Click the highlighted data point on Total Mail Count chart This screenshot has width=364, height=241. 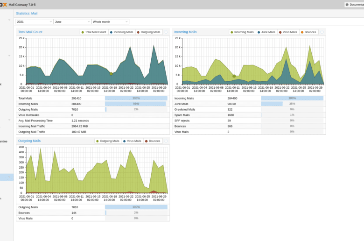coord(111,74)
